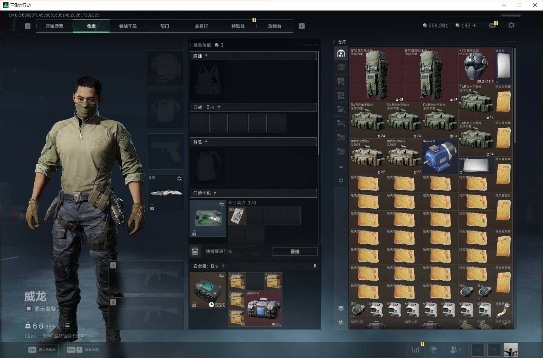Image resolution: width=543 pixels, height=358 pixels.
Task: Click the Tab 进入特勤处 button
Action: 42,350
